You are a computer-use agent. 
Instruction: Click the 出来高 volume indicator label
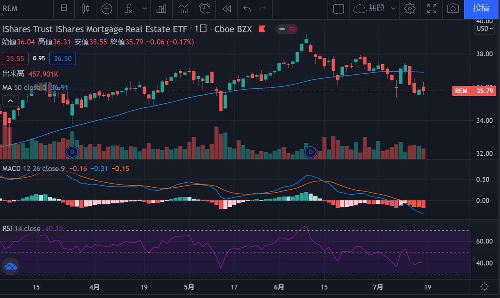[13, 74]
